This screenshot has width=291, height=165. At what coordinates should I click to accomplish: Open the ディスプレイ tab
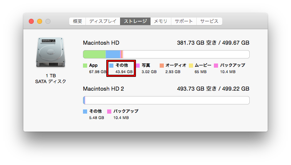point(103,21)
